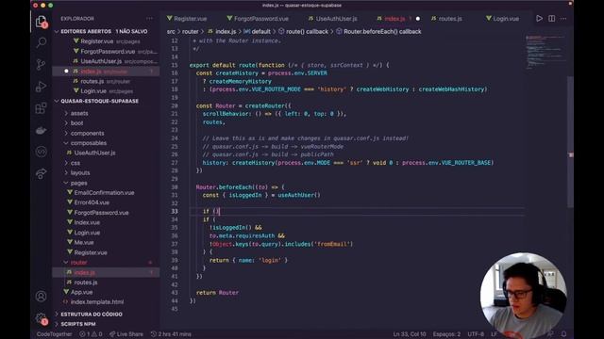Run the file with the play icon
Screen dimensions: 604x339
539,19
